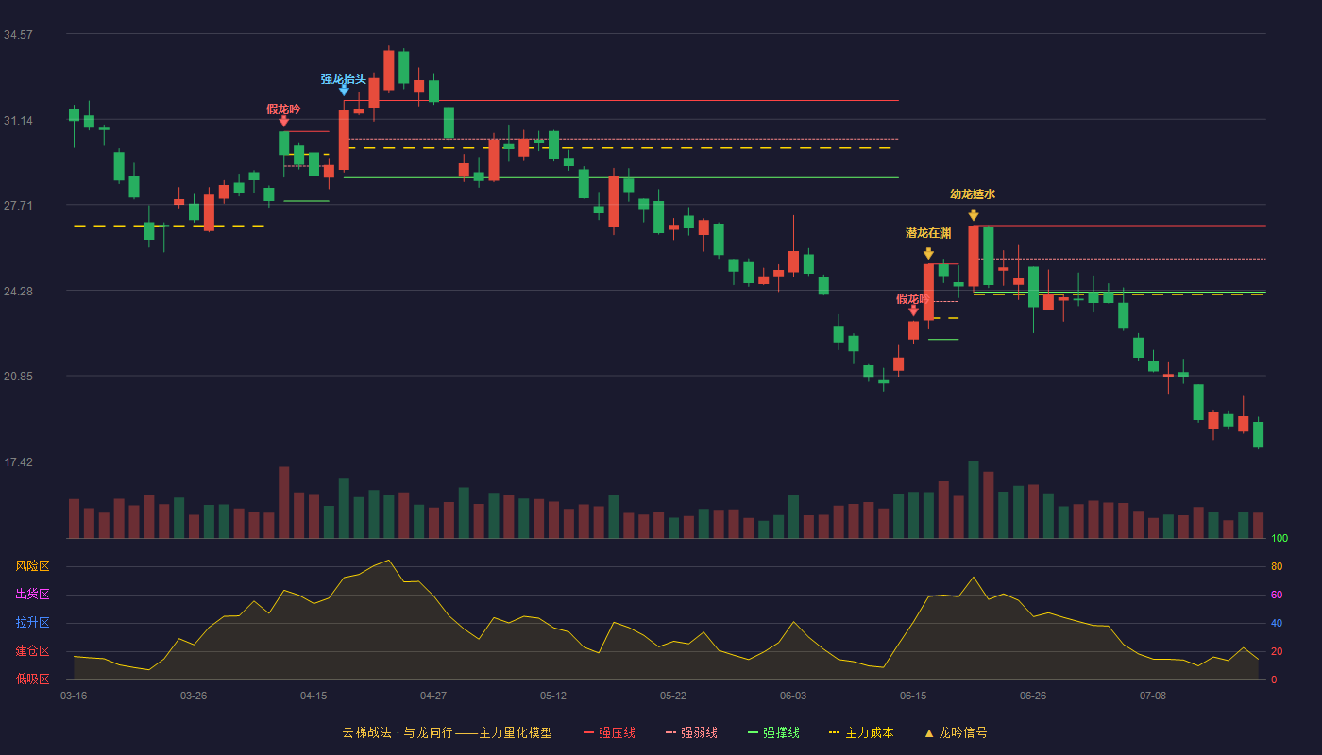Screen dimensions: 1322x755
Task: Click the 拉升区 zone label
Action: click(32, 623)
